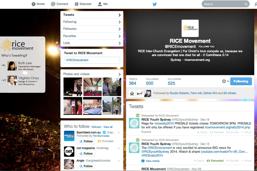Follow net magazine
The width and height of the screenshot is (257, 171).
[86, 153]
